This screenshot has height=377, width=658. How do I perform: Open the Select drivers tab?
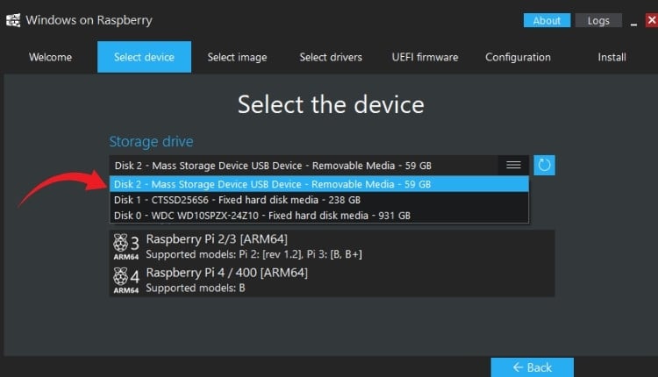331,57
